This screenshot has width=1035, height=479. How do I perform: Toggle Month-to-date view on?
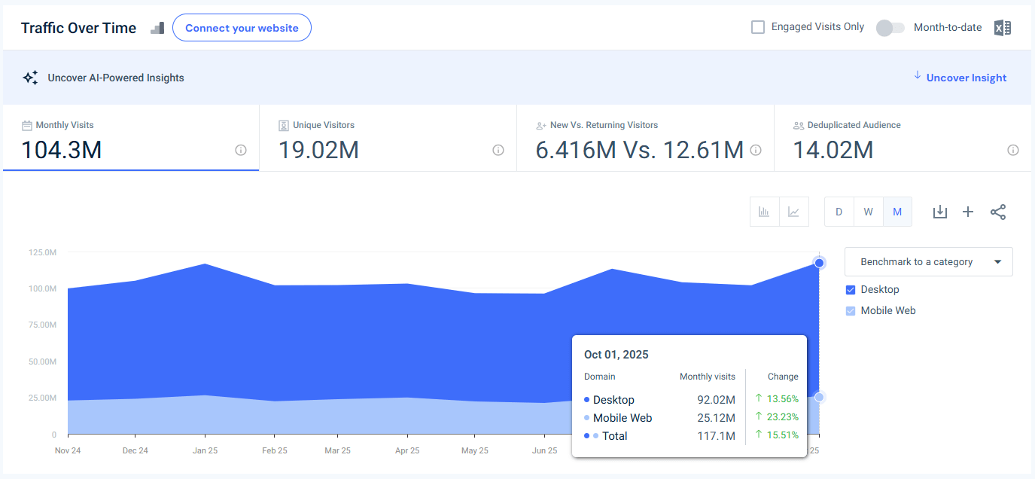[890, 27]
